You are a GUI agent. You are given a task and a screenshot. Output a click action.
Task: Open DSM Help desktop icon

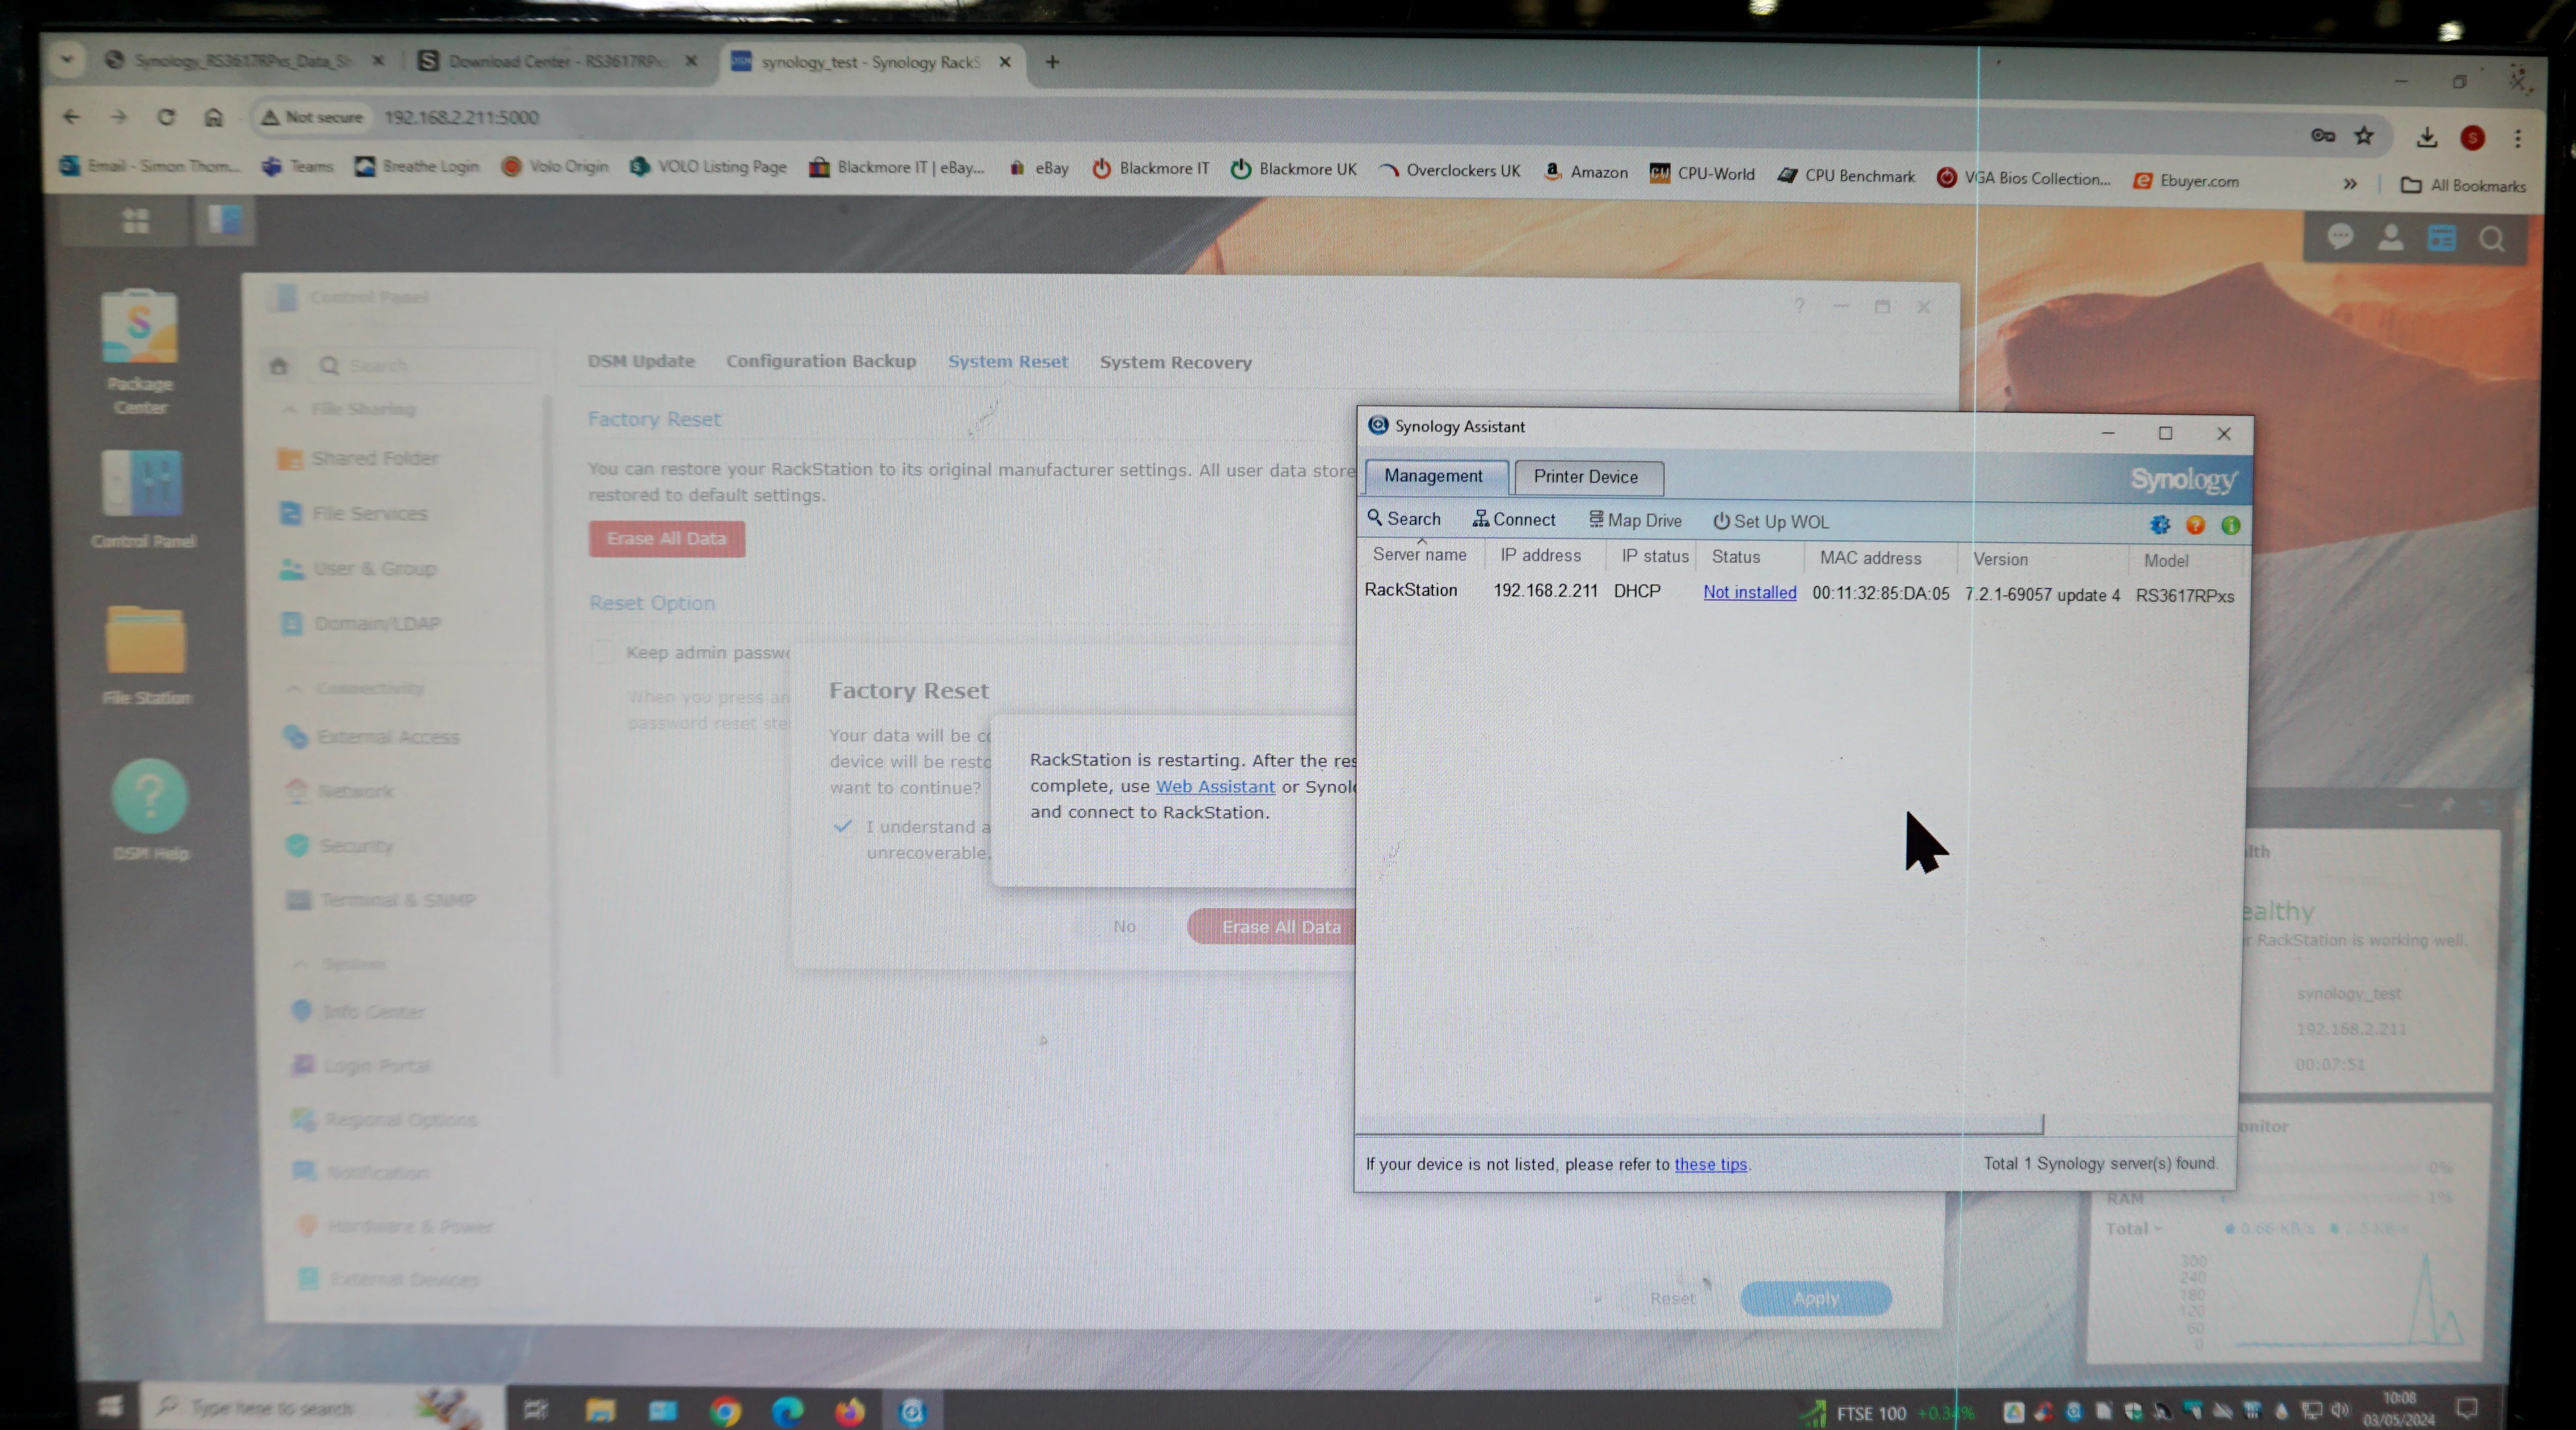pyautogui.click(x=150, y=809)
